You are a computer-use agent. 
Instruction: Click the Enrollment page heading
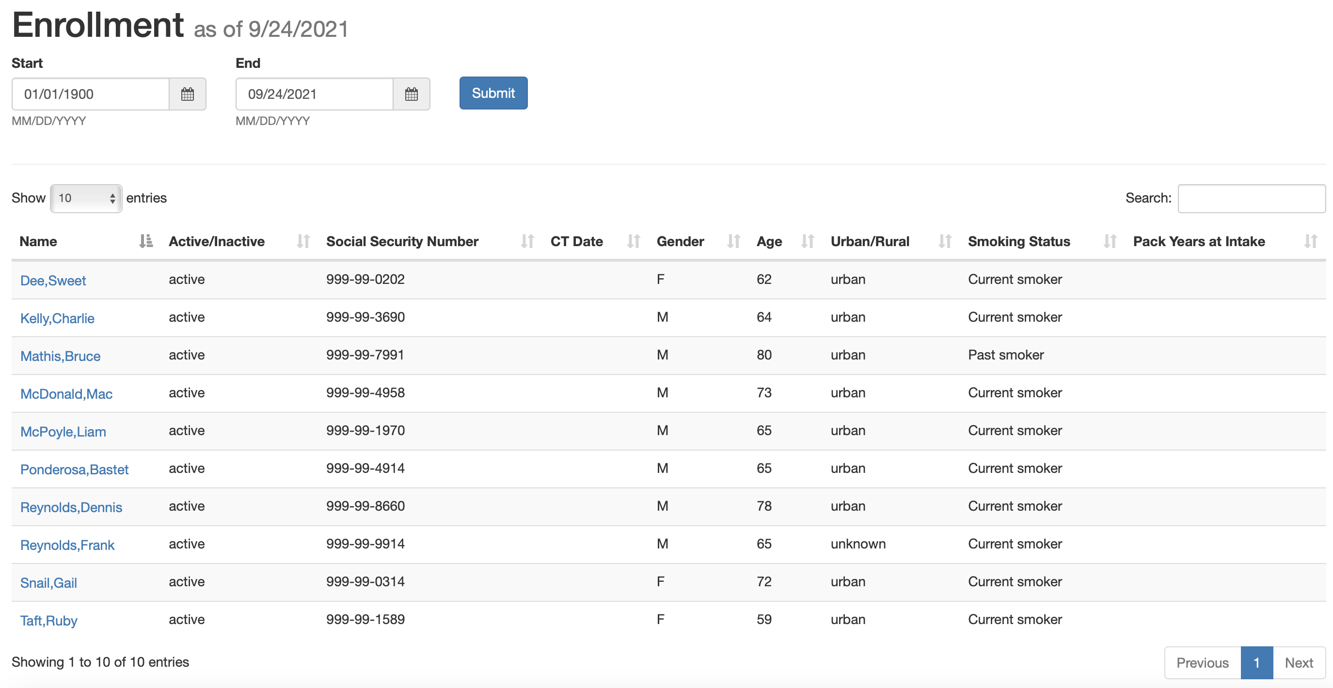[98, 25]
